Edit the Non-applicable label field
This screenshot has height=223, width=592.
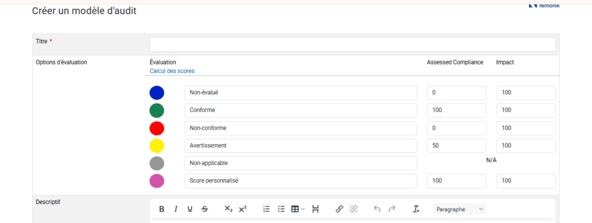pos(301,164)
